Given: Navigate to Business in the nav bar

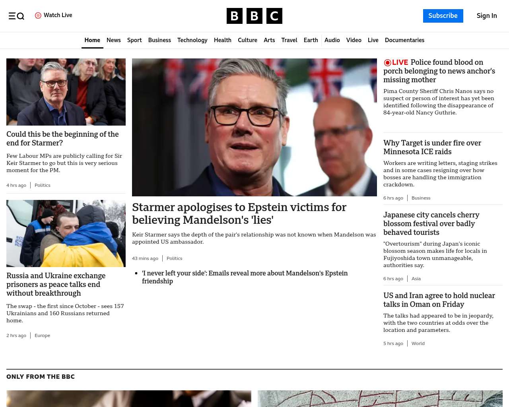Looking at the screenshot, I should click(x=159, y=40).
